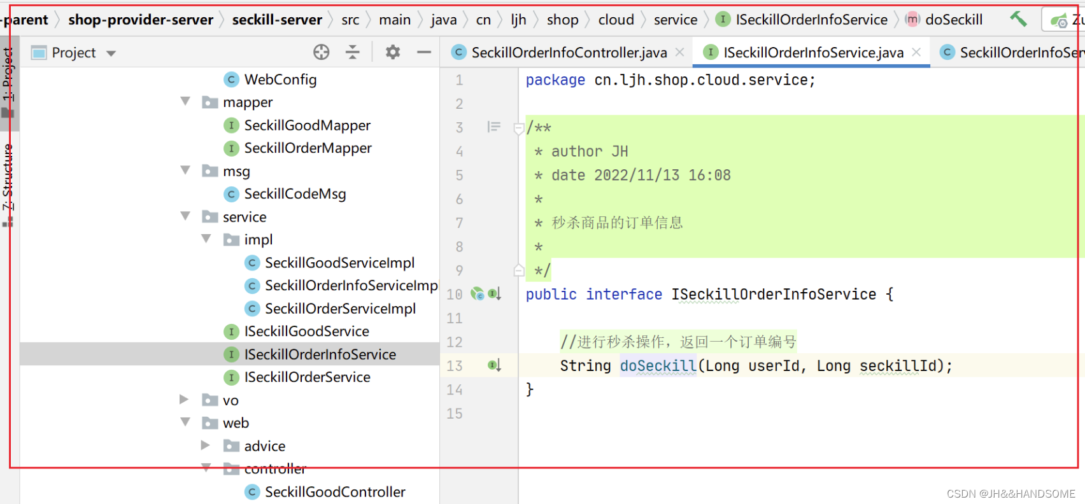Close the ISeckillOrderInfoService.java tab
This screenshot has width=1085, height=504.
(x=916, y=52)
